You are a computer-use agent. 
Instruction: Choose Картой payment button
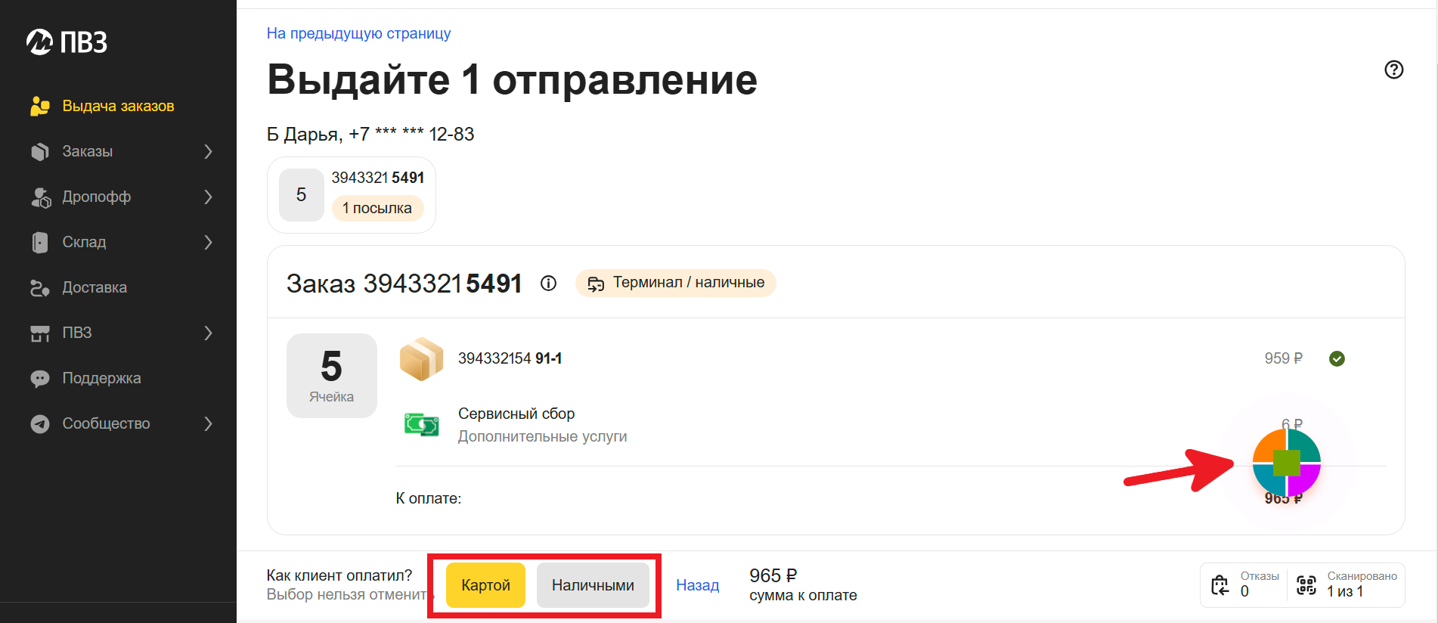(485, 585)
